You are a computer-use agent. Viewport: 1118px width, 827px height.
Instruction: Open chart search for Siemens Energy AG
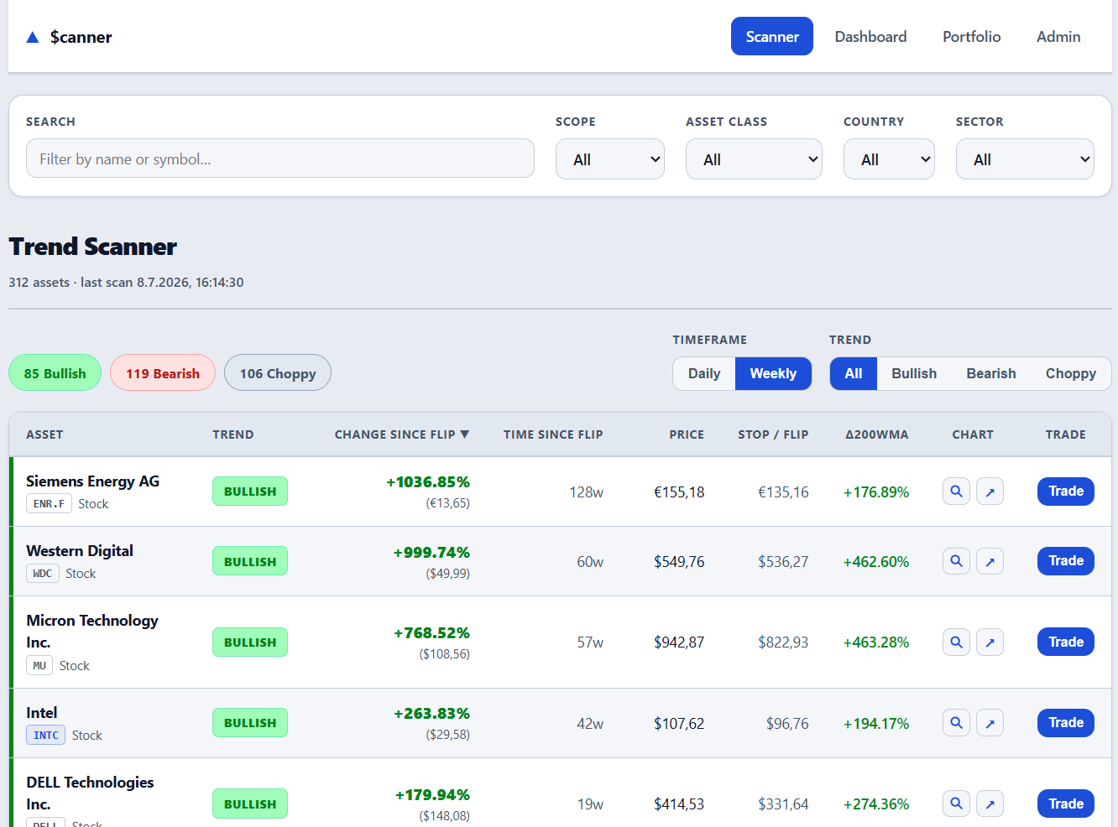(956, 492)
